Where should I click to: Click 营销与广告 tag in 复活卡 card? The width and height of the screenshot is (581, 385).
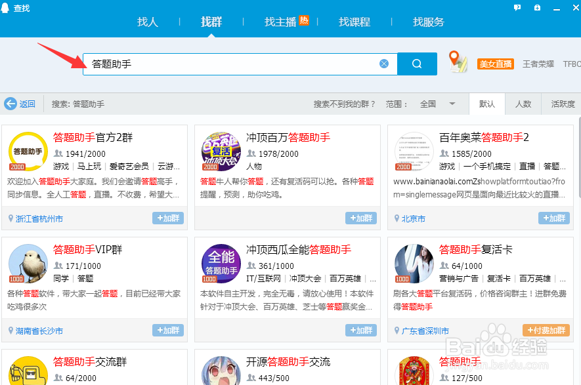[459, 279]
